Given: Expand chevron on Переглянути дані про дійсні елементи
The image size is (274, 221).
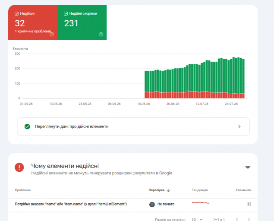Looking at the screenshot, I should tap(239, 126).
